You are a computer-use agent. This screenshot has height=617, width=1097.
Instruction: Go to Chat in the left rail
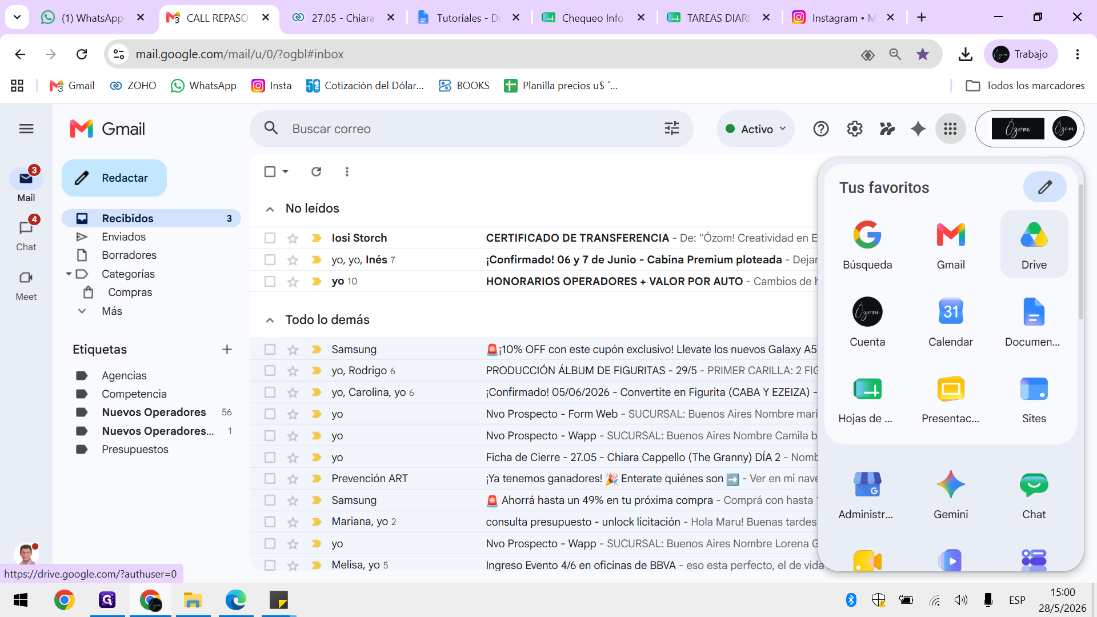26,234
